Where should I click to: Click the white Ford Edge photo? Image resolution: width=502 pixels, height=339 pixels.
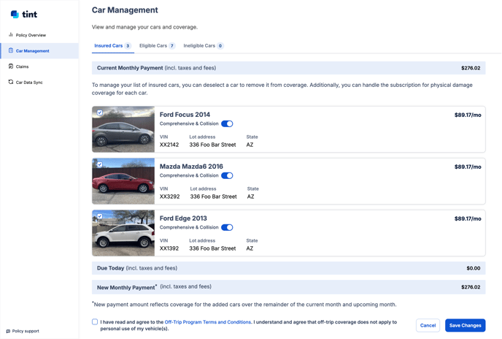123,233
